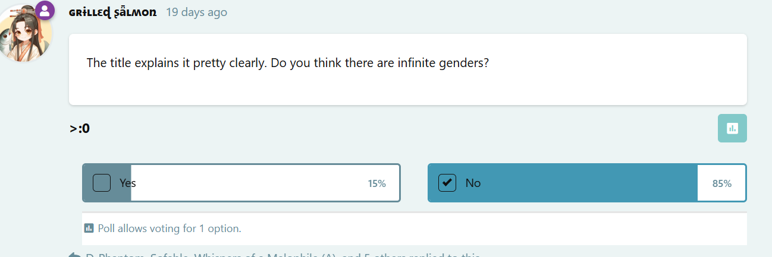772x257 pixels.
Task: Check the Yes poll checkbox
Action: [102, 183]
